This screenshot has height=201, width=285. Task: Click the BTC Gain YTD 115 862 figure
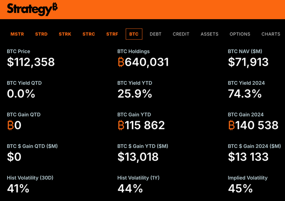141,125
